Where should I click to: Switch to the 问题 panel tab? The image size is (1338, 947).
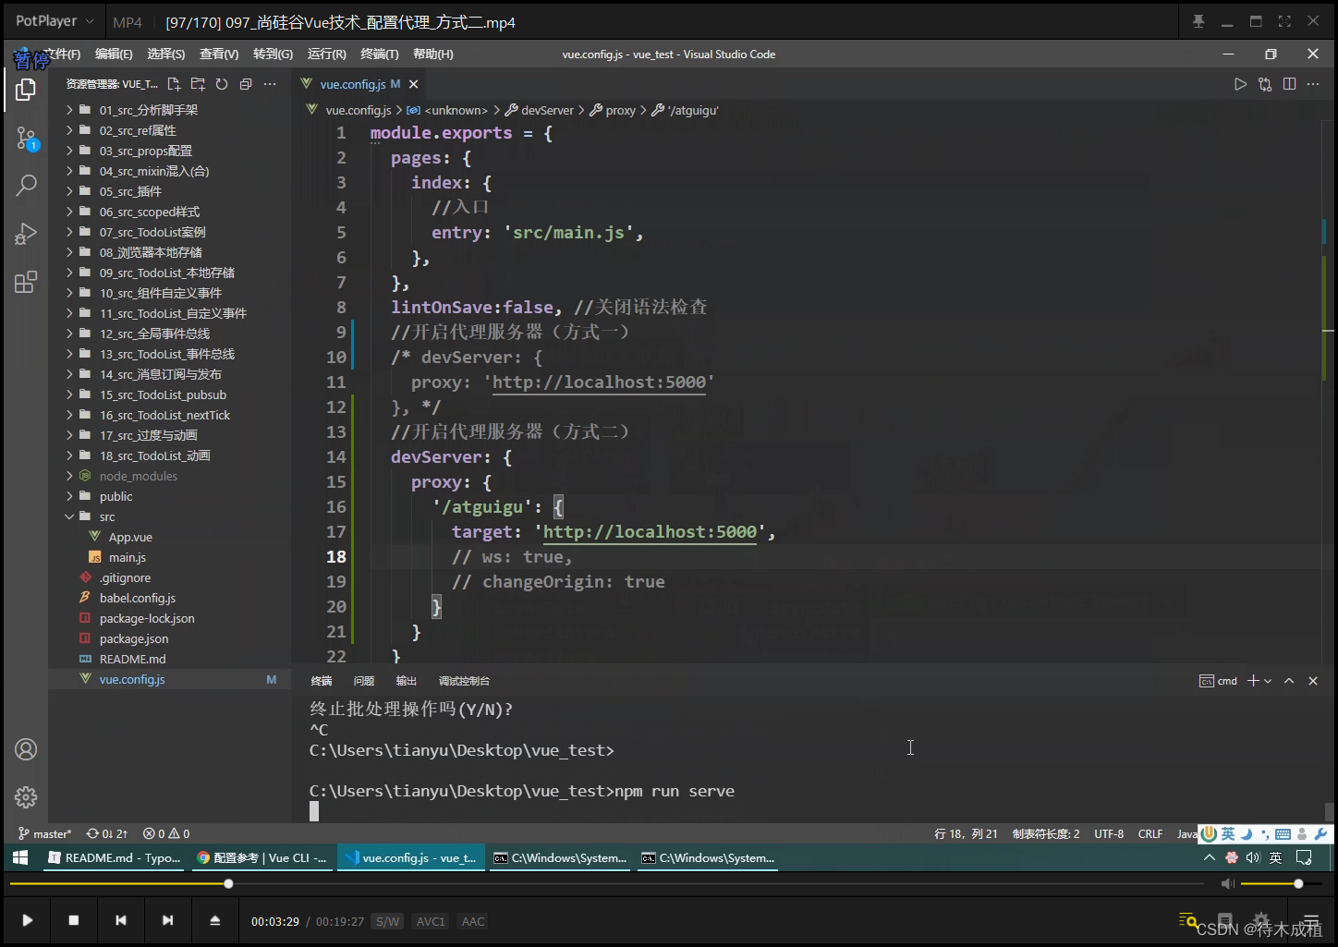point(364,681)
